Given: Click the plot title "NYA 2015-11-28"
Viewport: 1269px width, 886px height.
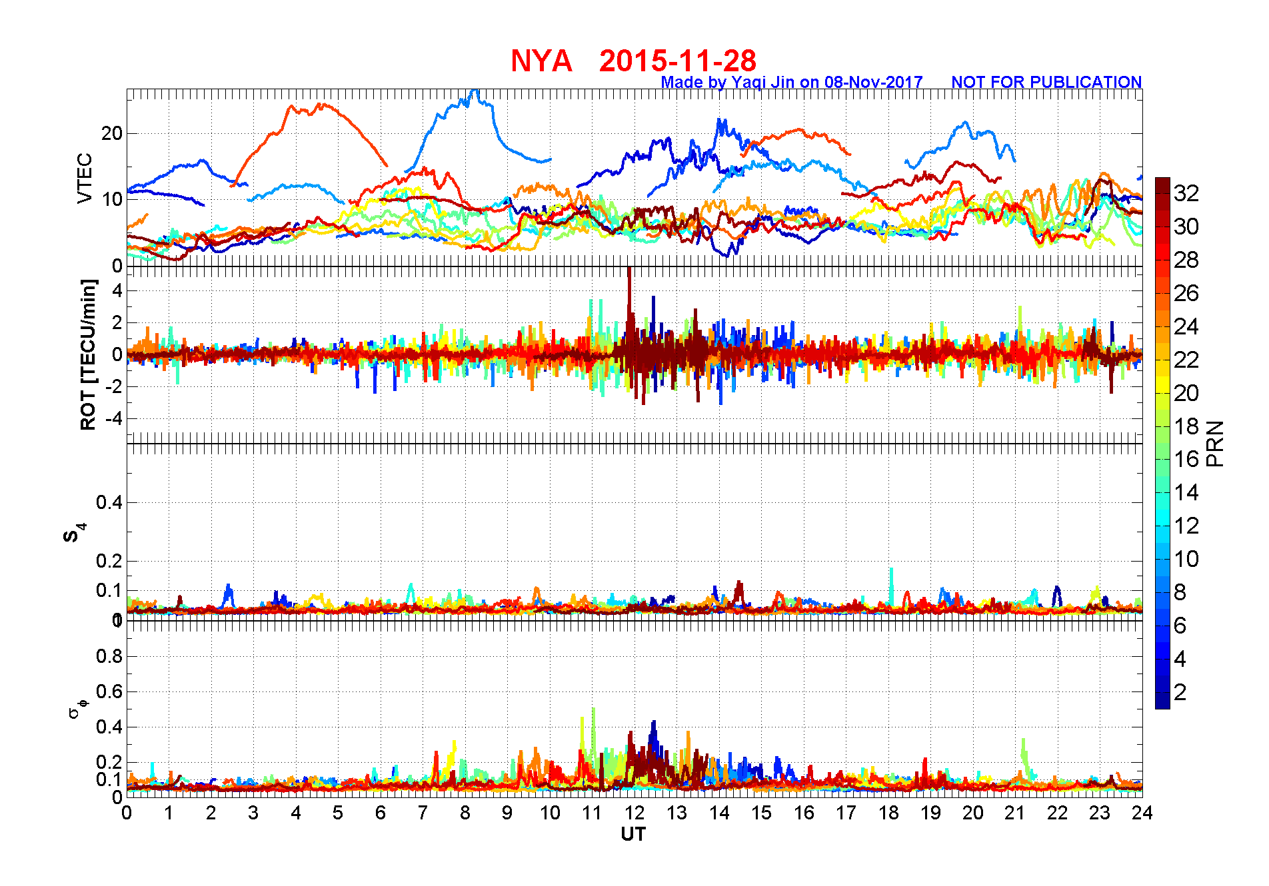Looking at the screenshot, I should (x=633, y=61).
